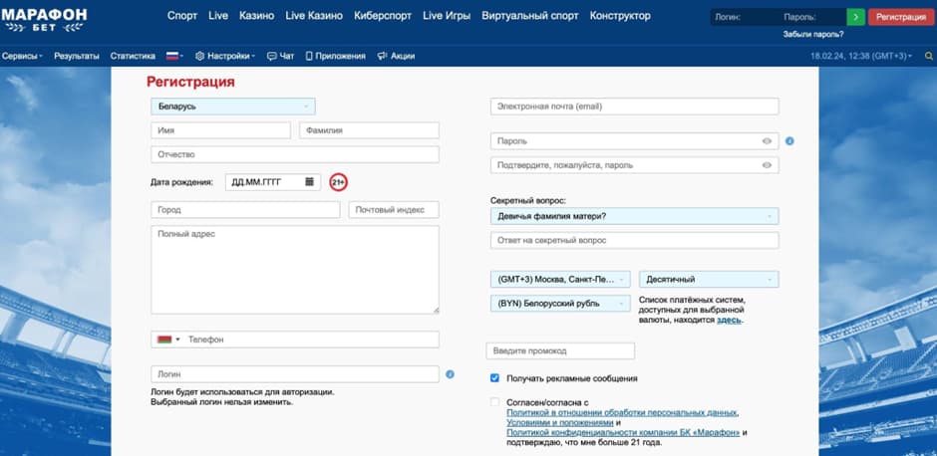Click the Почтовый индекс field
The width and height of the screenshot is (937, 456).
(x=394, y=210)
